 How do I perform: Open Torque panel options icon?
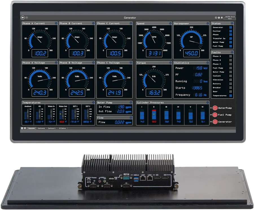170,63
